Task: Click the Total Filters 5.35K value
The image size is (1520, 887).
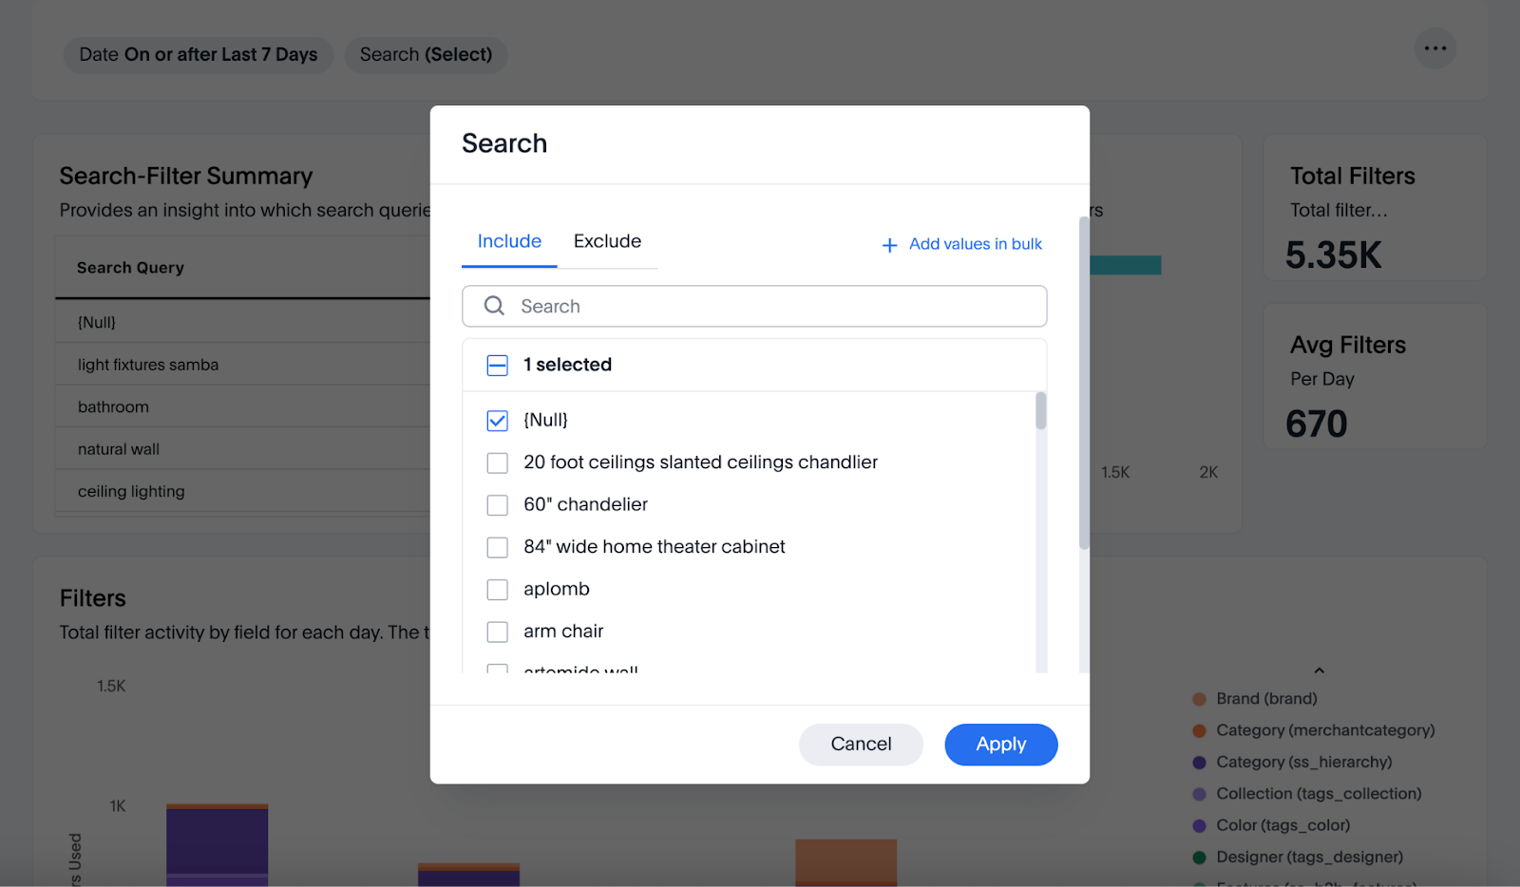Action: click(x=1333, y=255)
